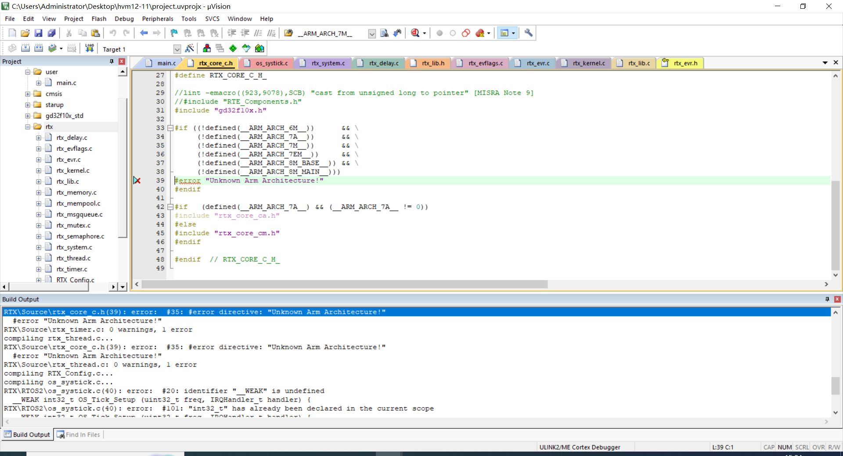Open the __ARM_ARCH_7M__ search dropdown arrow
Viewport: 843px width, 456px height.
pos(372,33)
